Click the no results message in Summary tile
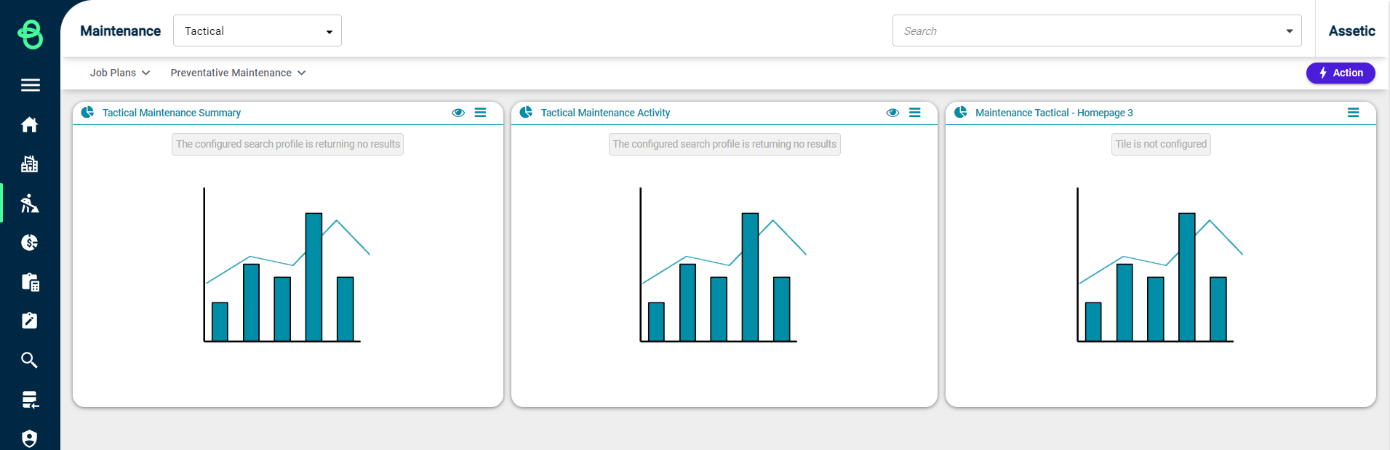Screen dimensions: 1390x450 pyautogui.click(x=288, y=144)
